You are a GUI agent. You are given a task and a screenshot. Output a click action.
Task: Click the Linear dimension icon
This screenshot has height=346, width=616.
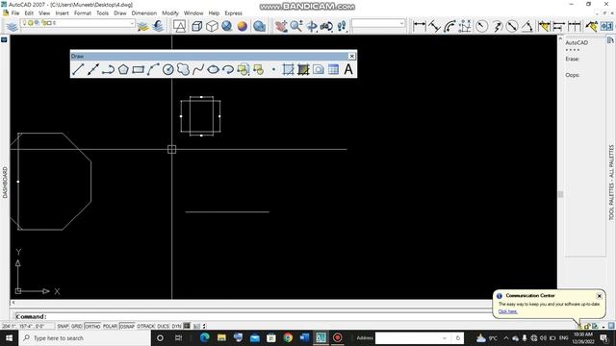pos(420,26)
